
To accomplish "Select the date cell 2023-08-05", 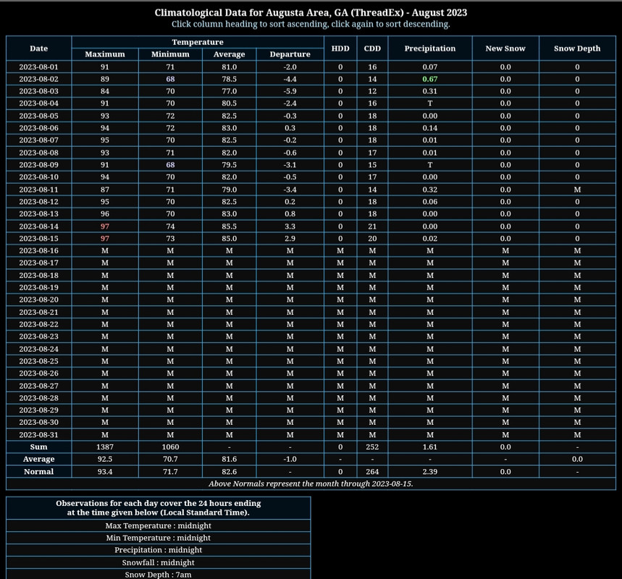I will pyautogui.click(x=38, y=116).
